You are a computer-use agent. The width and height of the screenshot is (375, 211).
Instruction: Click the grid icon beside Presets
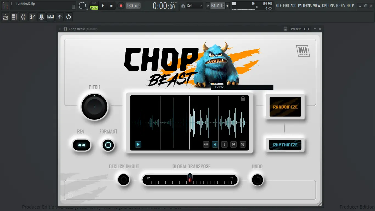point(286,29)
